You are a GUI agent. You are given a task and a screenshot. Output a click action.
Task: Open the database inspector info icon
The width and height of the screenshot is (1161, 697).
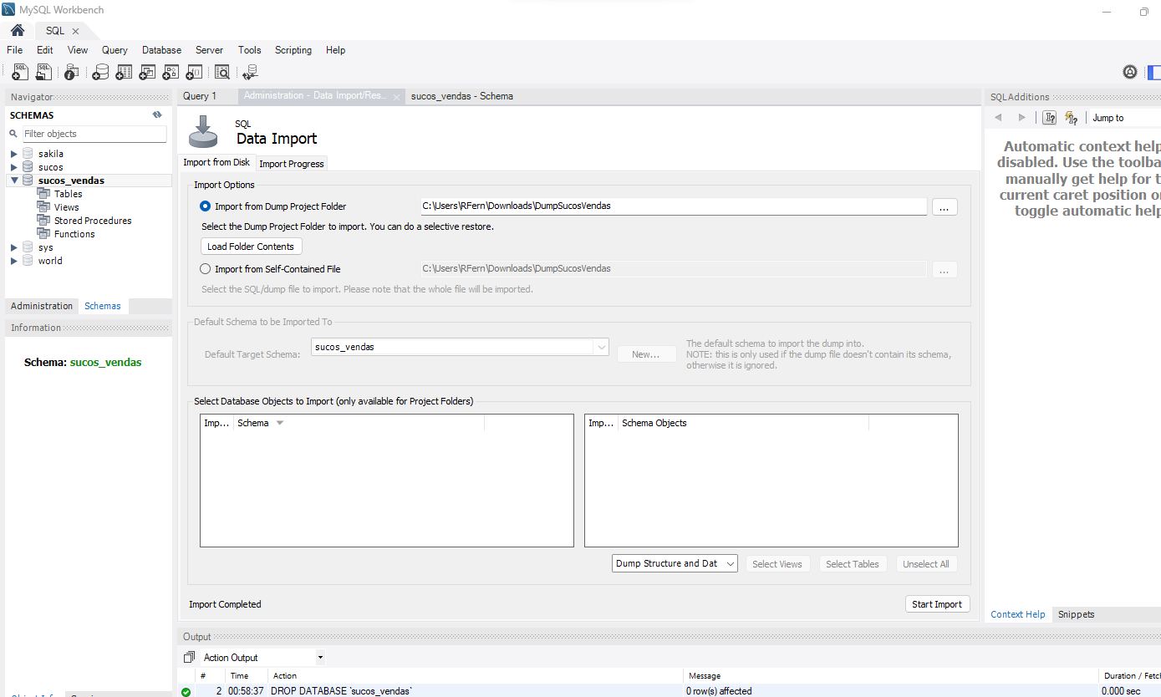click(x=72, y=73)
